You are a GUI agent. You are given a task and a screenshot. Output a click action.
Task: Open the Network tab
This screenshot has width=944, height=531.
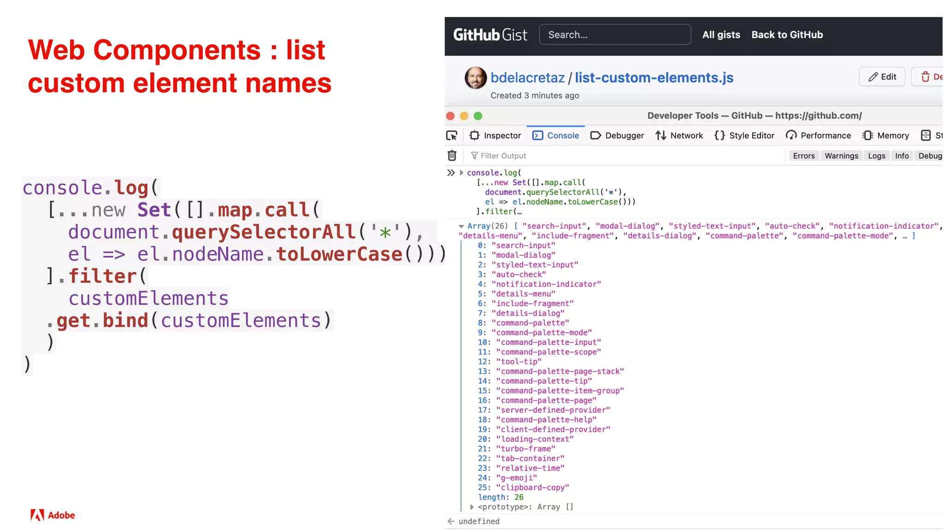679,136
